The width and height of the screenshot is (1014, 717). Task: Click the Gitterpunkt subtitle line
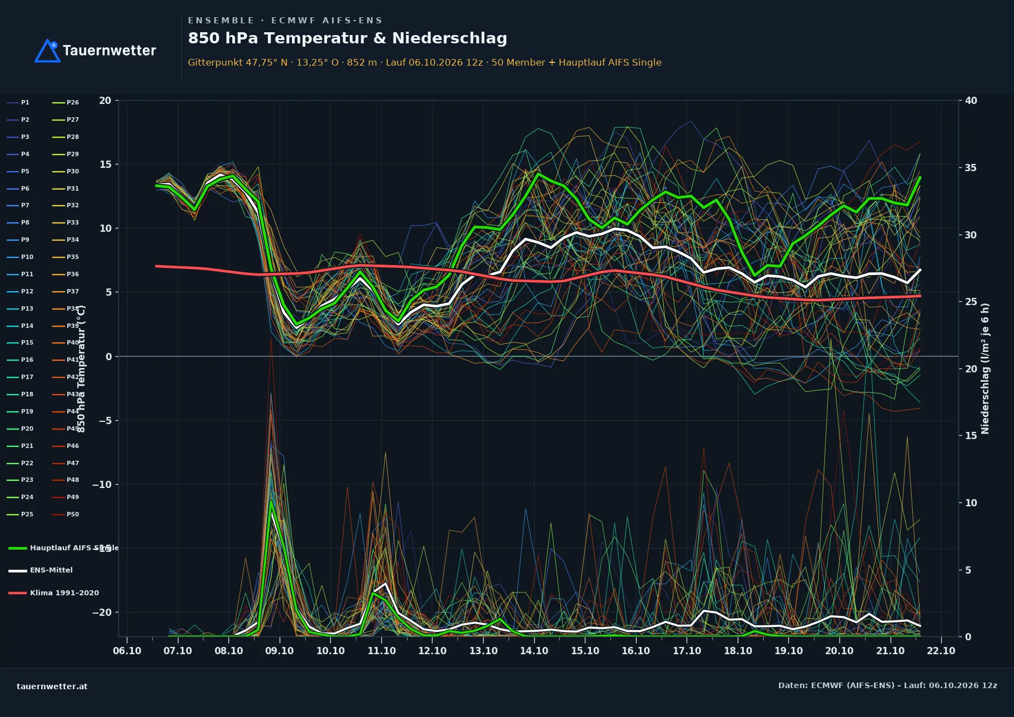point(425,62)
